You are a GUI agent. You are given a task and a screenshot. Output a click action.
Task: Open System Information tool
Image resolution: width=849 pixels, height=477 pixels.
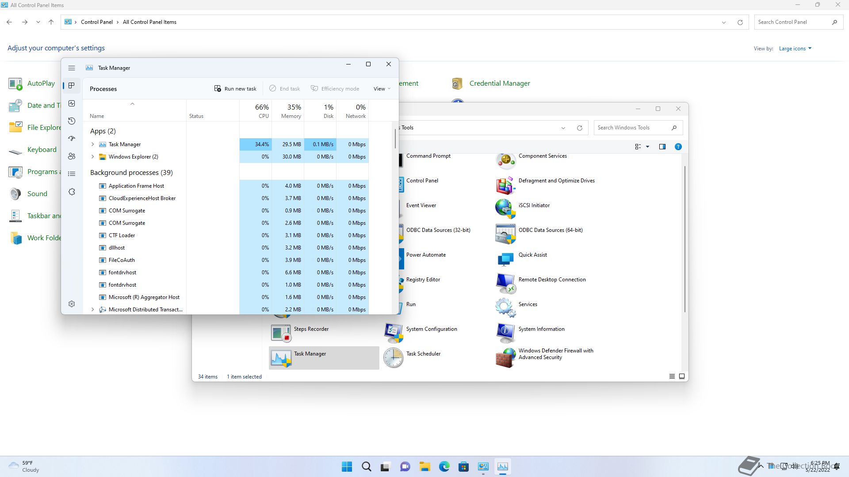(530, 333)
